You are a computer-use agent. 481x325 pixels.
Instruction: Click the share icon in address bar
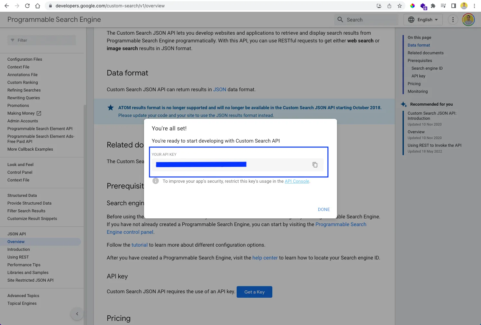tap(389, 6)
